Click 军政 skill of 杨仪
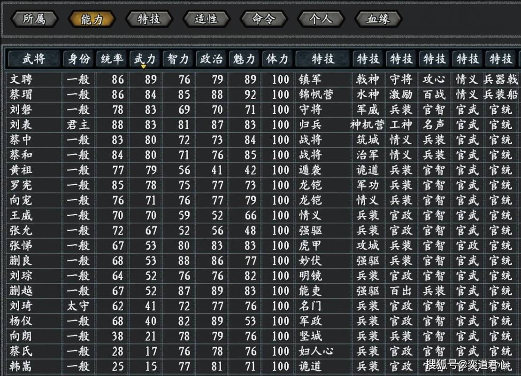The image size is (521, 376). pyautogui.click(x=310, y=321)
